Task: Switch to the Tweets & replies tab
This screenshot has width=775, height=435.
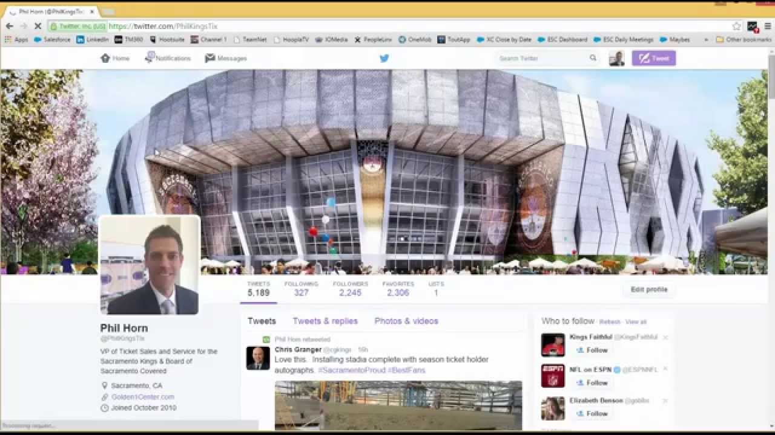Action: click(x=325, y=321)
